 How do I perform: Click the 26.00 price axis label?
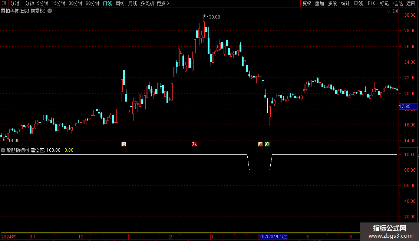point(410,47)
